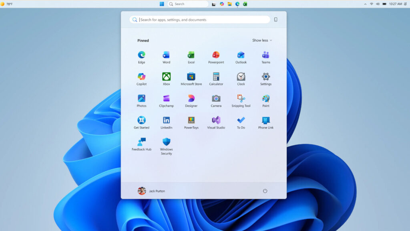Open Microsoft Designer
Image resolution: width=410 pixels, height=231 pixels.
pyautogui.click(x=191, y=101)
